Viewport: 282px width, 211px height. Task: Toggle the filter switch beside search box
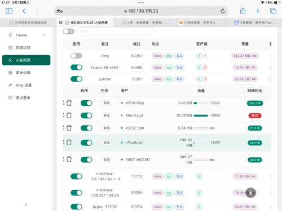pyautogui.click(x=68, y=32)
